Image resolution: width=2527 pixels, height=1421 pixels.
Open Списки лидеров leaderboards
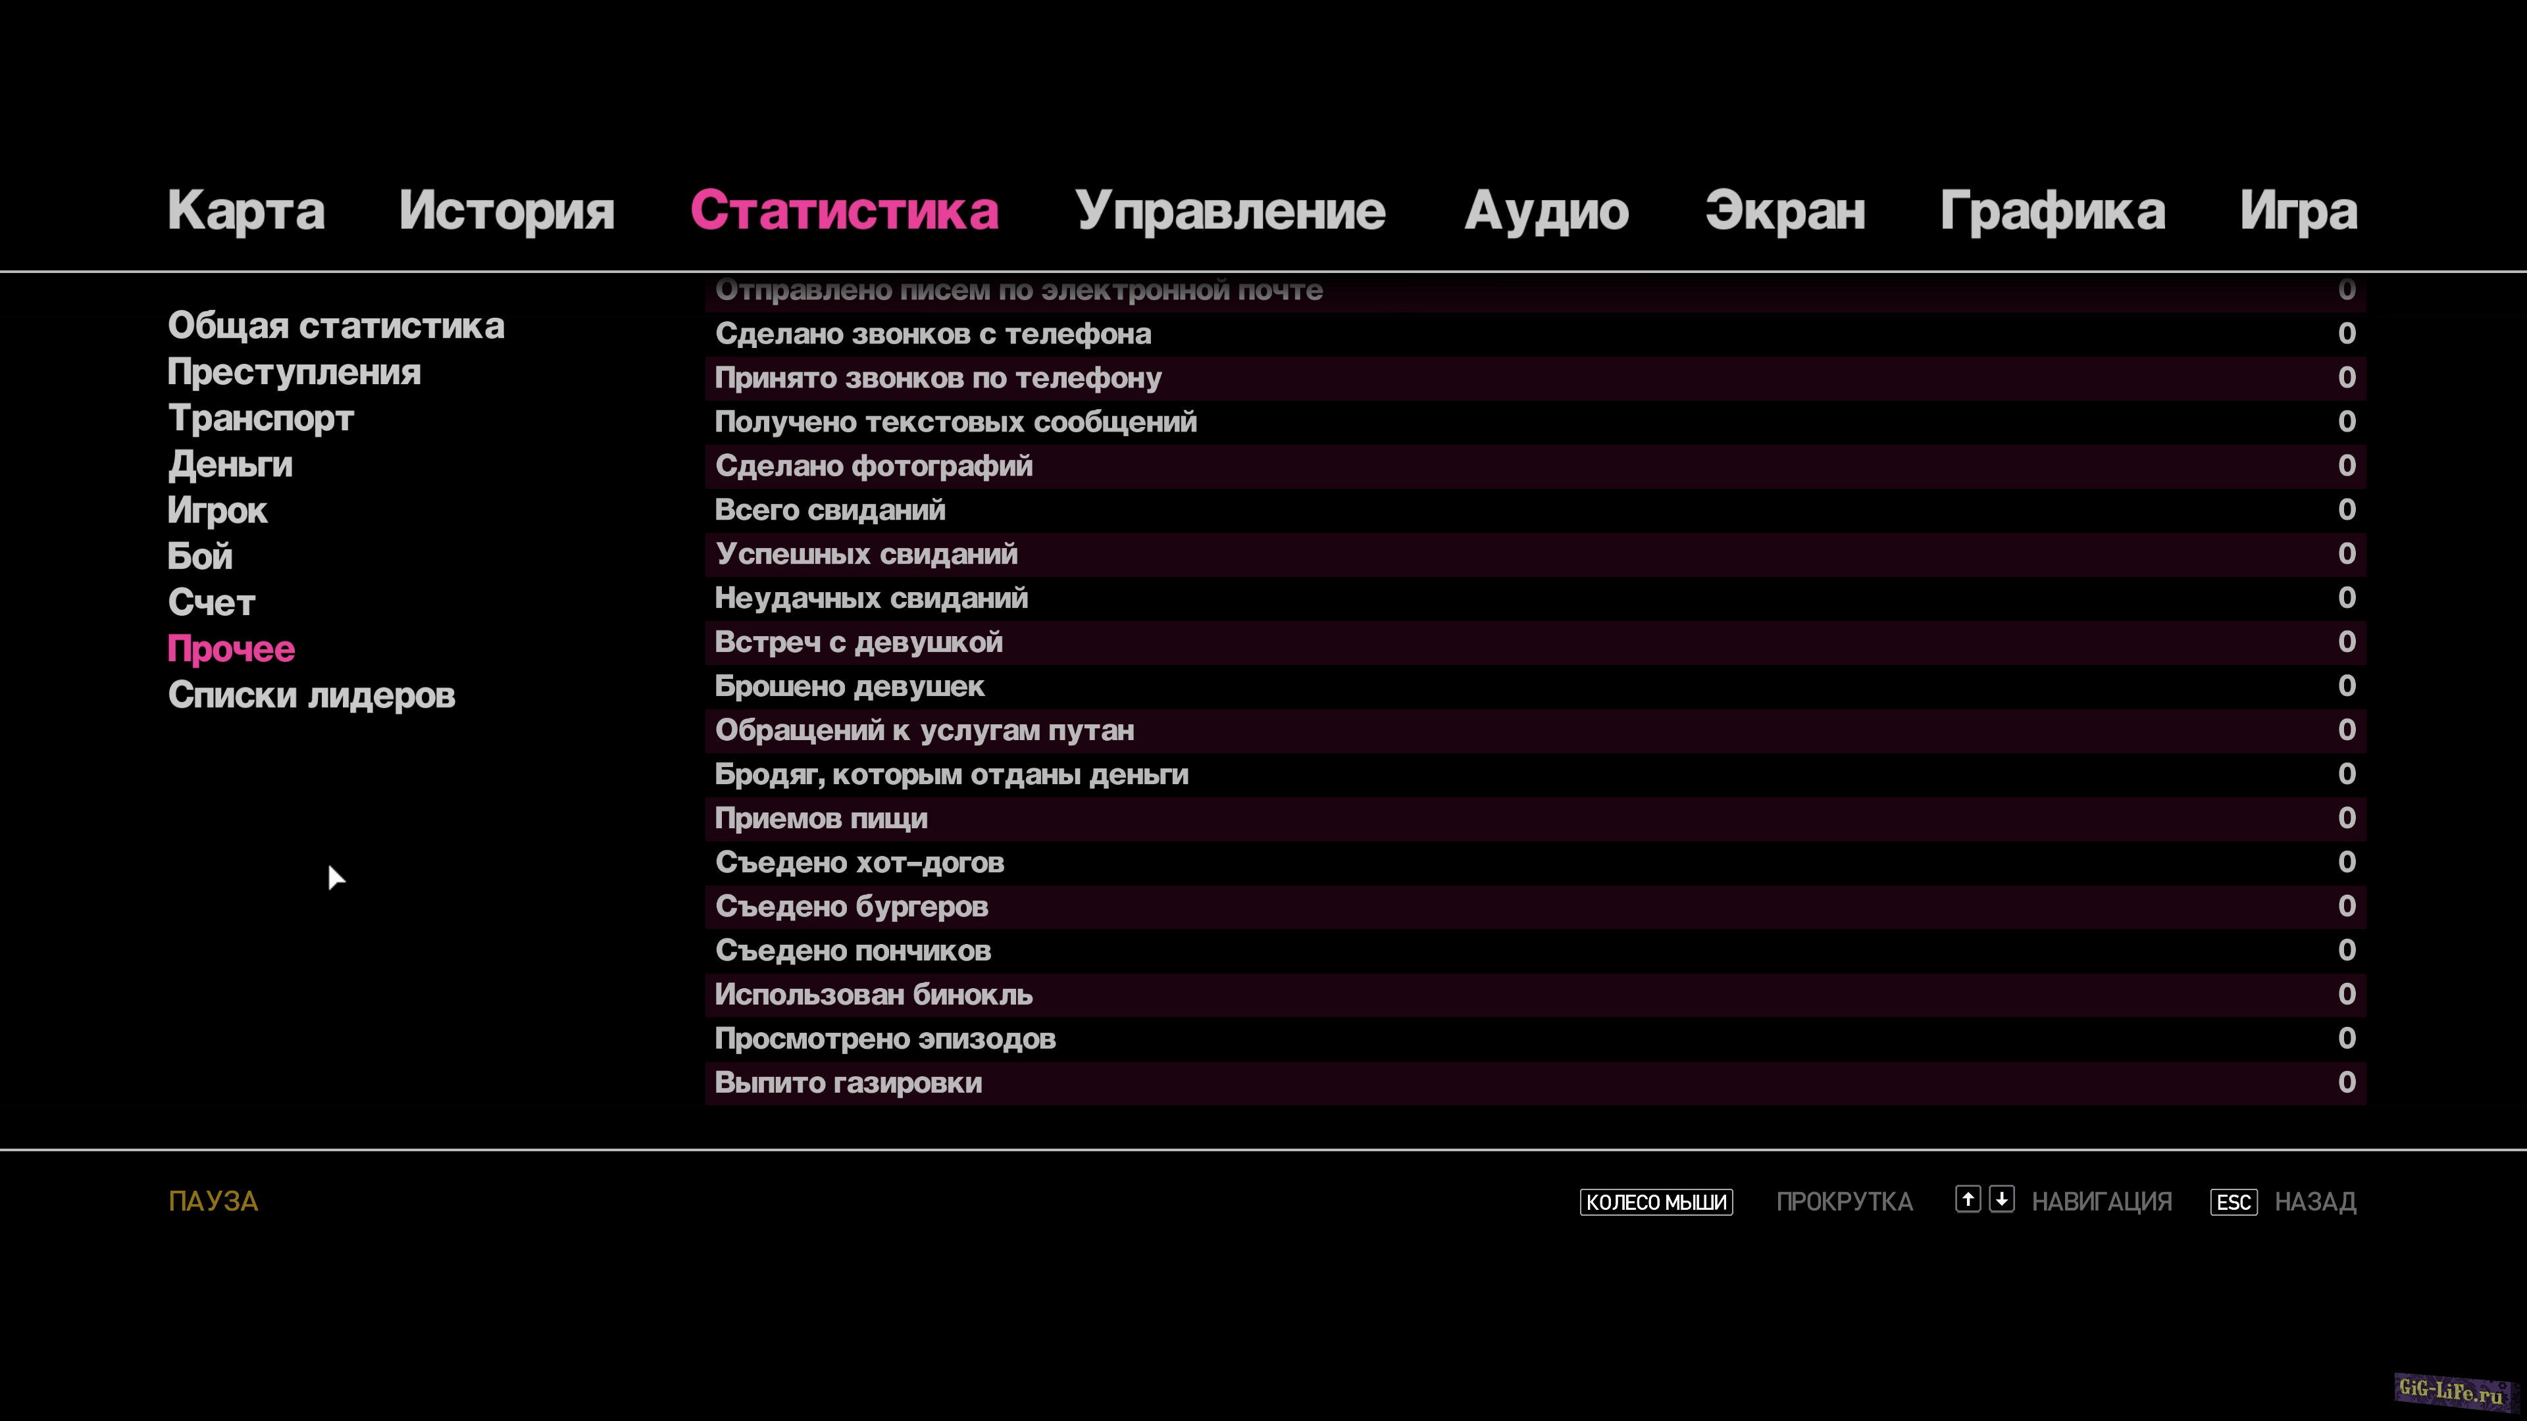[311, 695]
